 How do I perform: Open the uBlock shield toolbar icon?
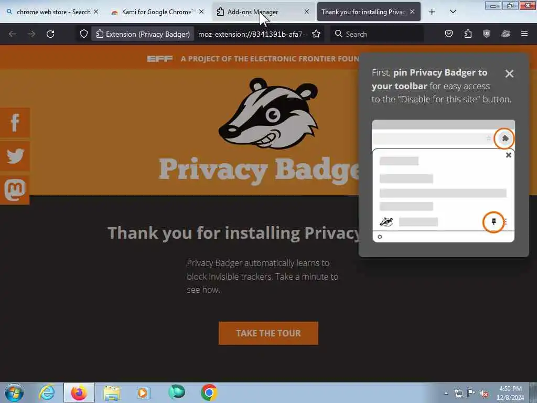click(486, 34)
